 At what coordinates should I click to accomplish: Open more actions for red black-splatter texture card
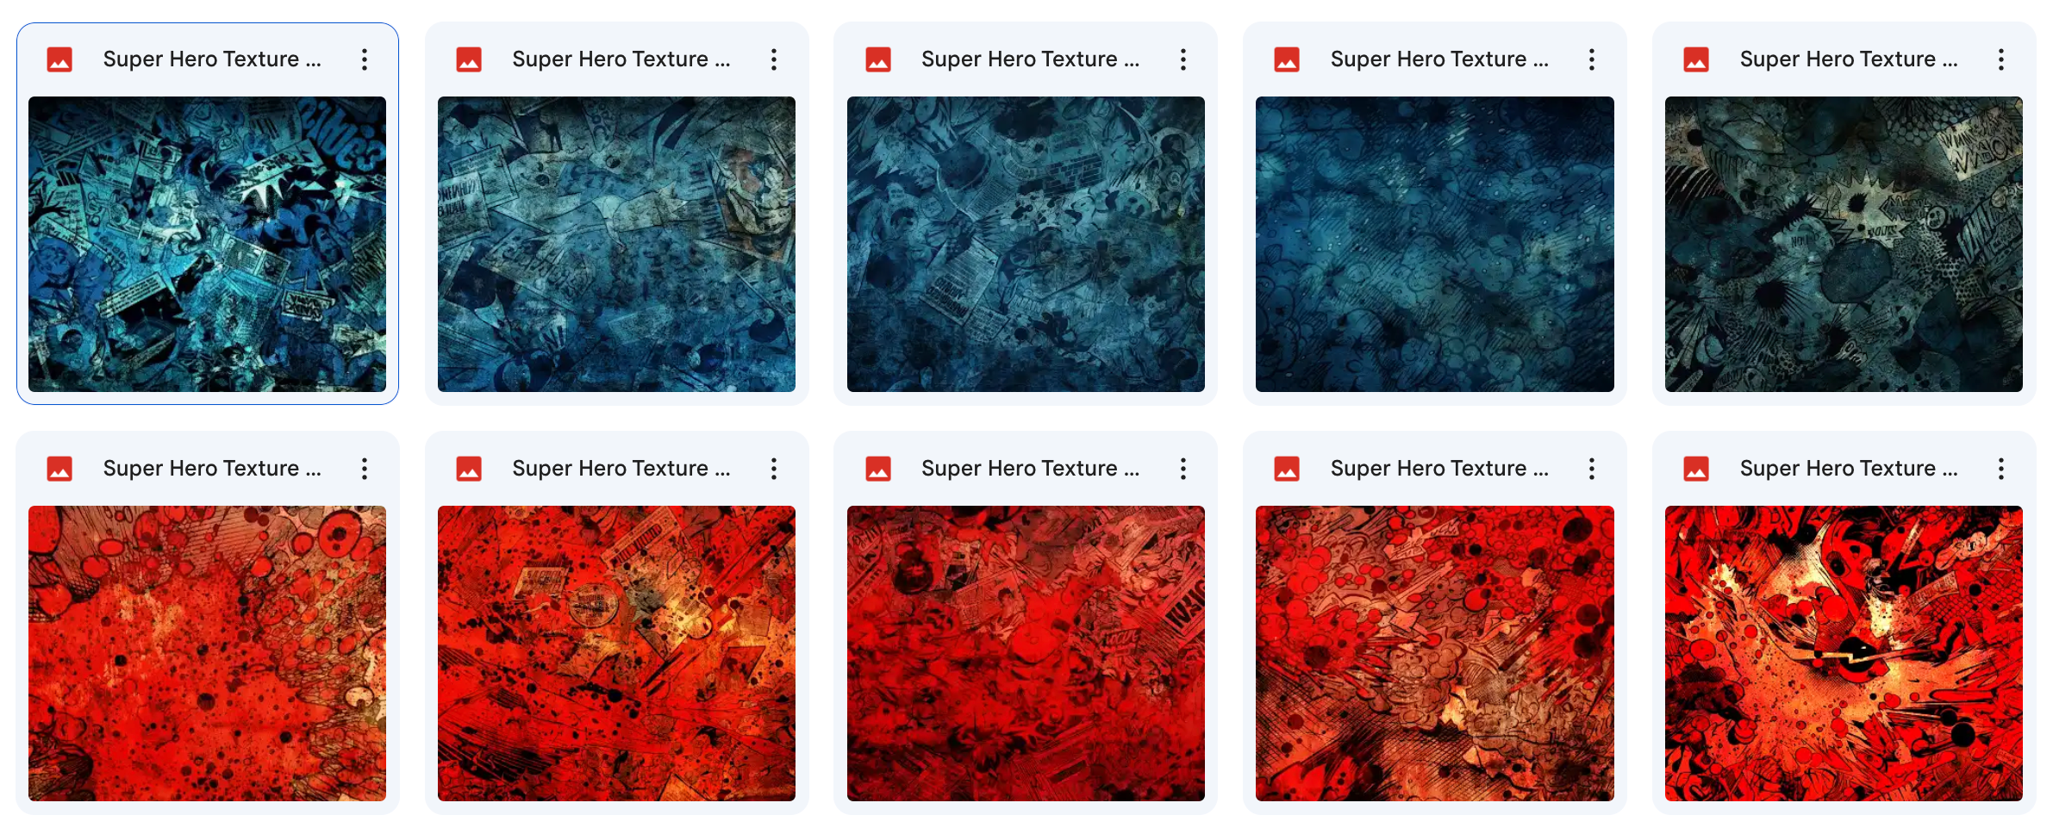pyautogui.click(x=774, y=469)
